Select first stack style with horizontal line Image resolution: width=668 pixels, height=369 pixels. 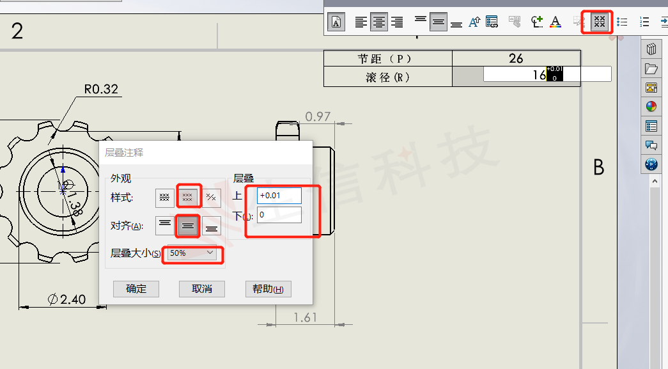click(x=164, y=198)
